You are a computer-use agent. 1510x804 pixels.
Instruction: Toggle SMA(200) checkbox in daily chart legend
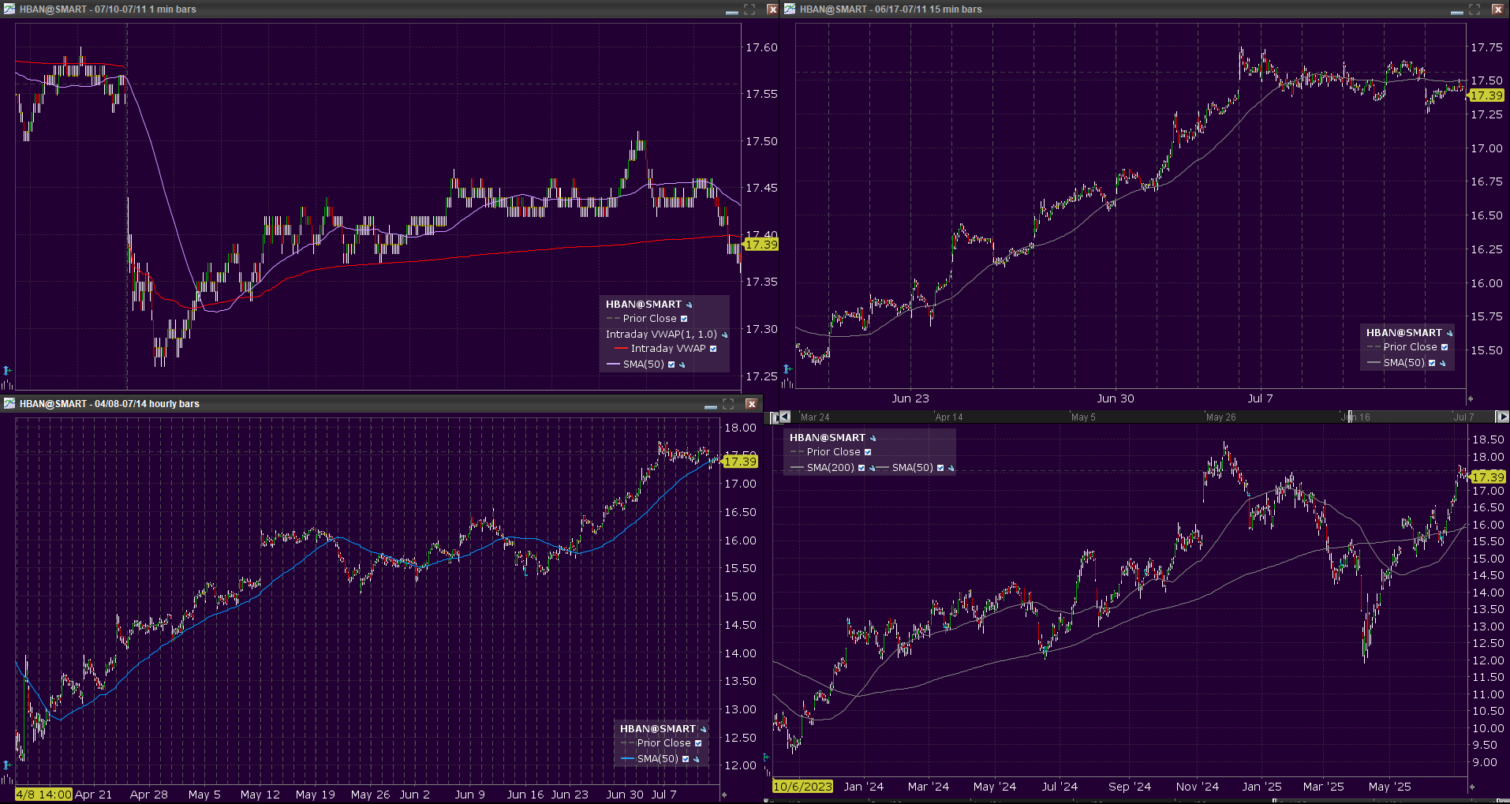(x=862, y=468)
